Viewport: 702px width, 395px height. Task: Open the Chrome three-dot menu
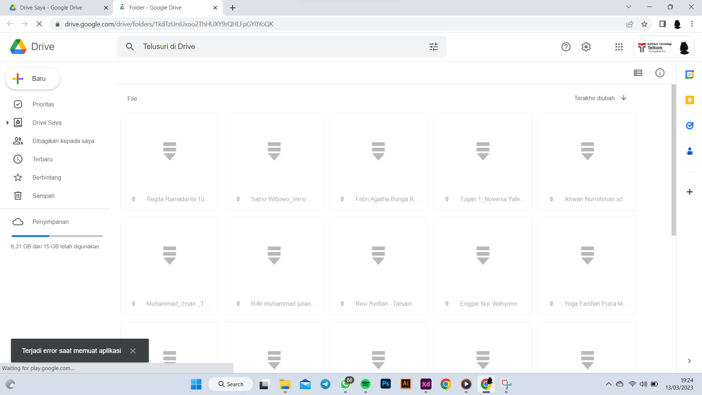pyautogui.click(x=691, y=24)
